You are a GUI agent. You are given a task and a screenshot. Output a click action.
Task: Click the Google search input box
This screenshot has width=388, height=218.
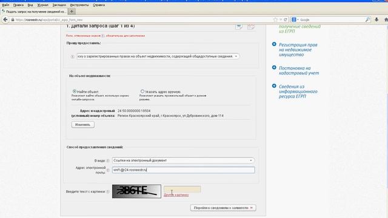[332, 19]
